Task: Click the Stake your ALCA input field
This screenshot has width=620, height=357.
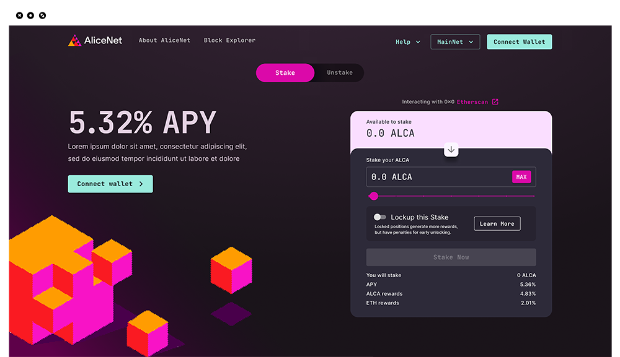Action: pyautogui.click(x=437, y=177)
